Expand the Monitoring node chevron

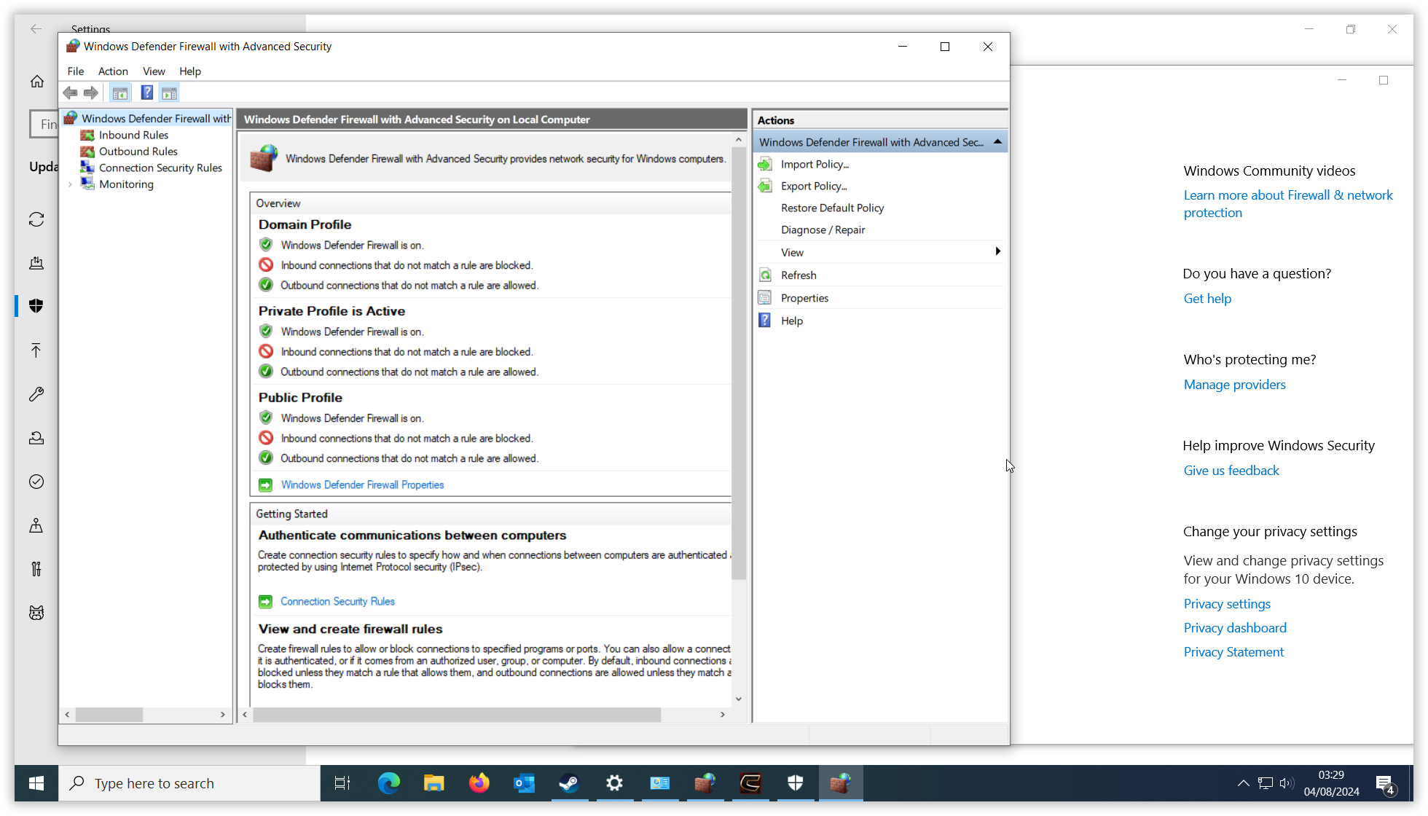point(70,184)
